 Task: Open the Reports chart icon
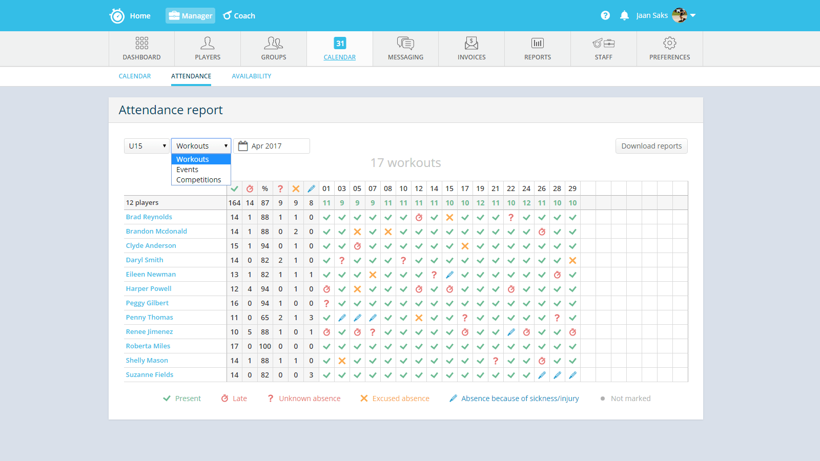point(538,43)
